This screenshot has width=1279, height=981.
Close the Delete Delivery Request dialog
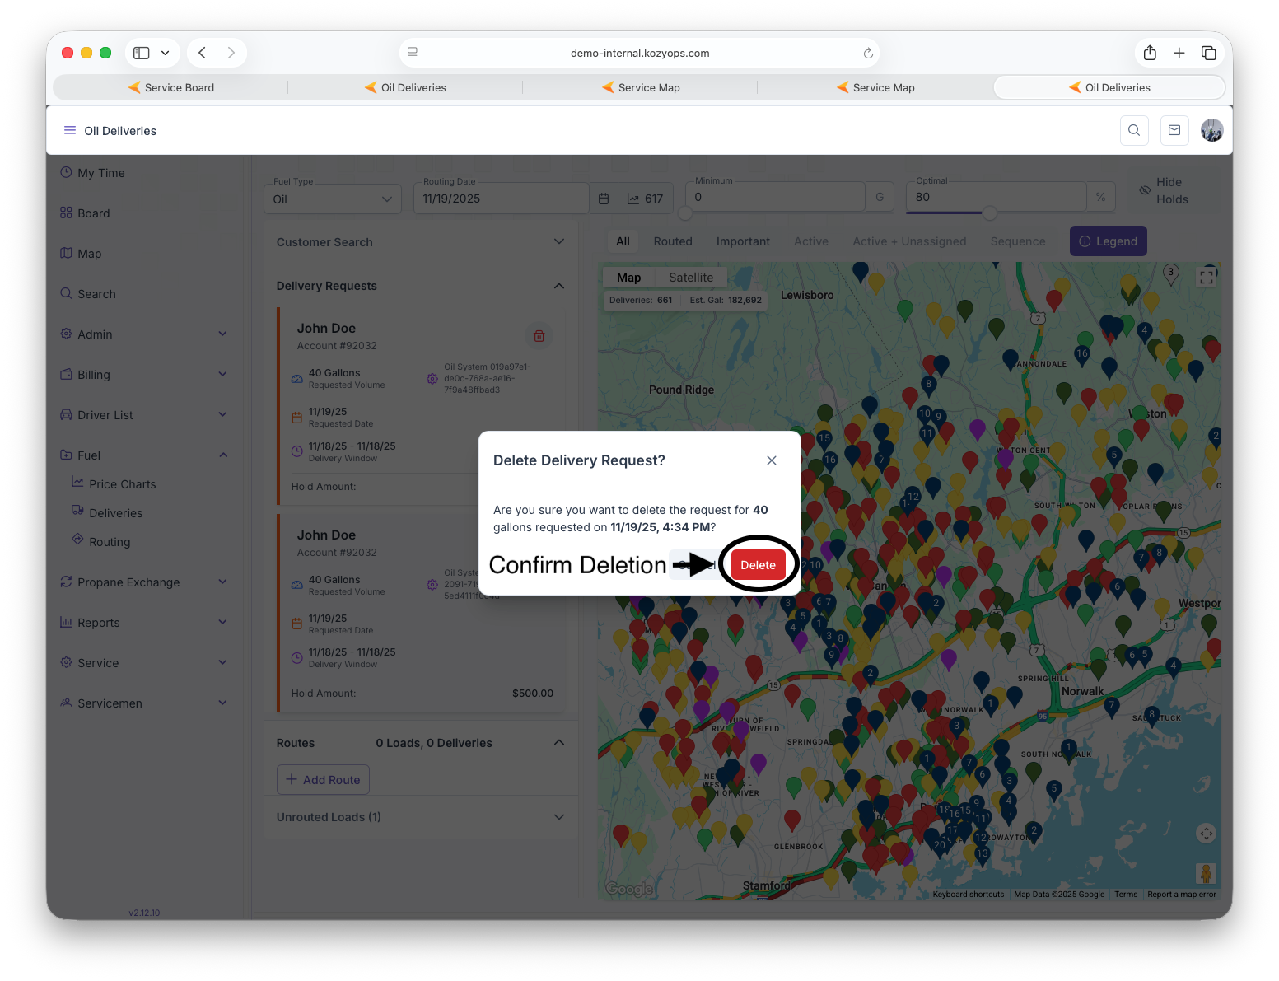pos(772,460)
